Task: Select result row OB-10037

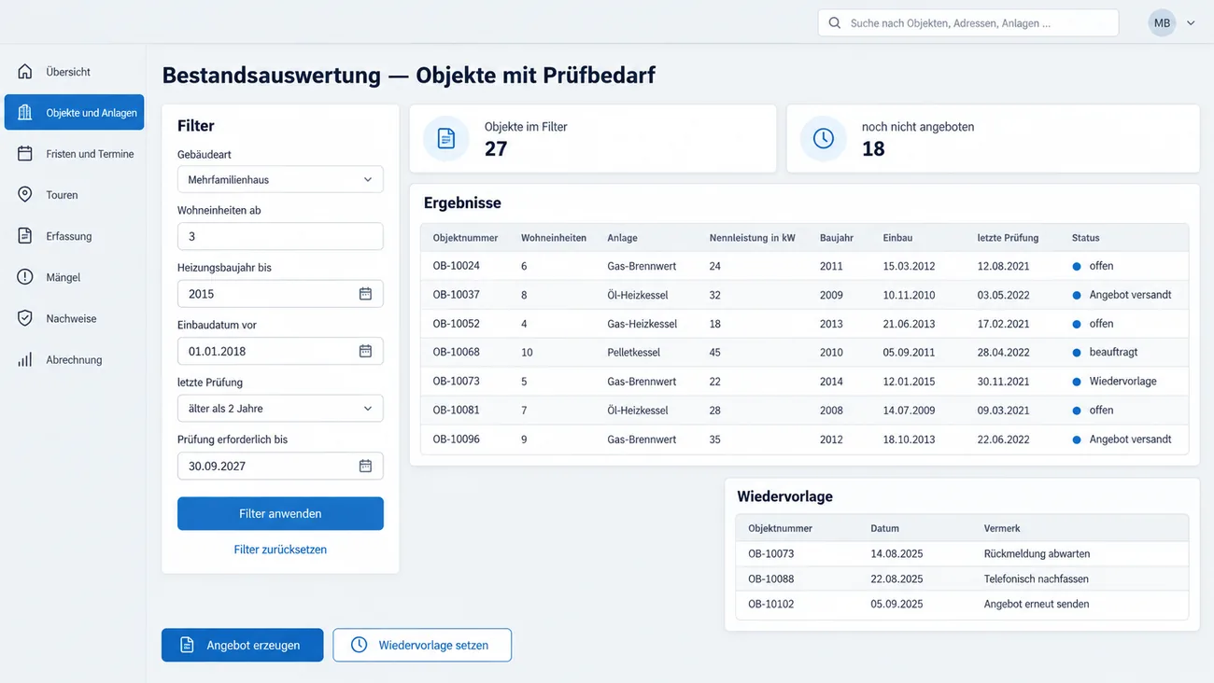Action: pyautogui.click(x=805, y=295)
